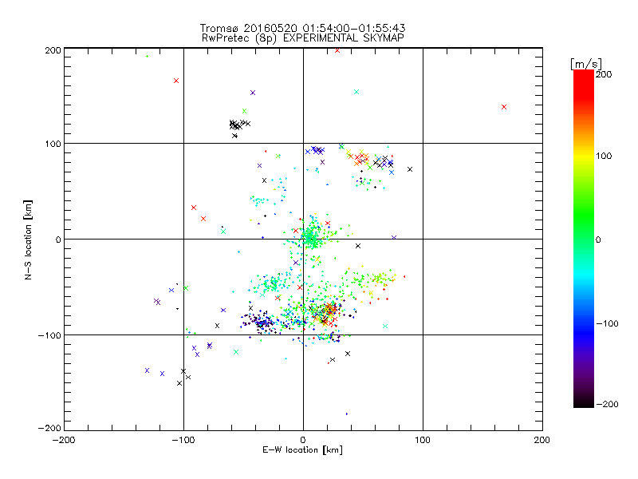The width and height of the screenshot is (638, 479).
Task: Click the "-200" label beside the color bar
Action: [x=607, y=405]
